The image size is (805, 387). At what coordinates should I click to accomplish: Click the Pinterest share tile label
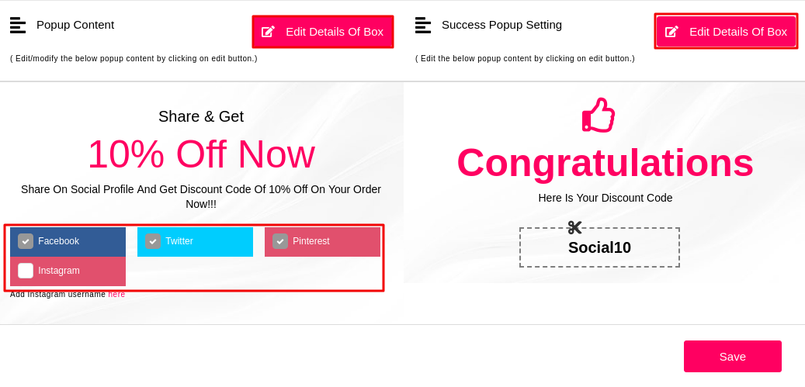coord(311,241)
